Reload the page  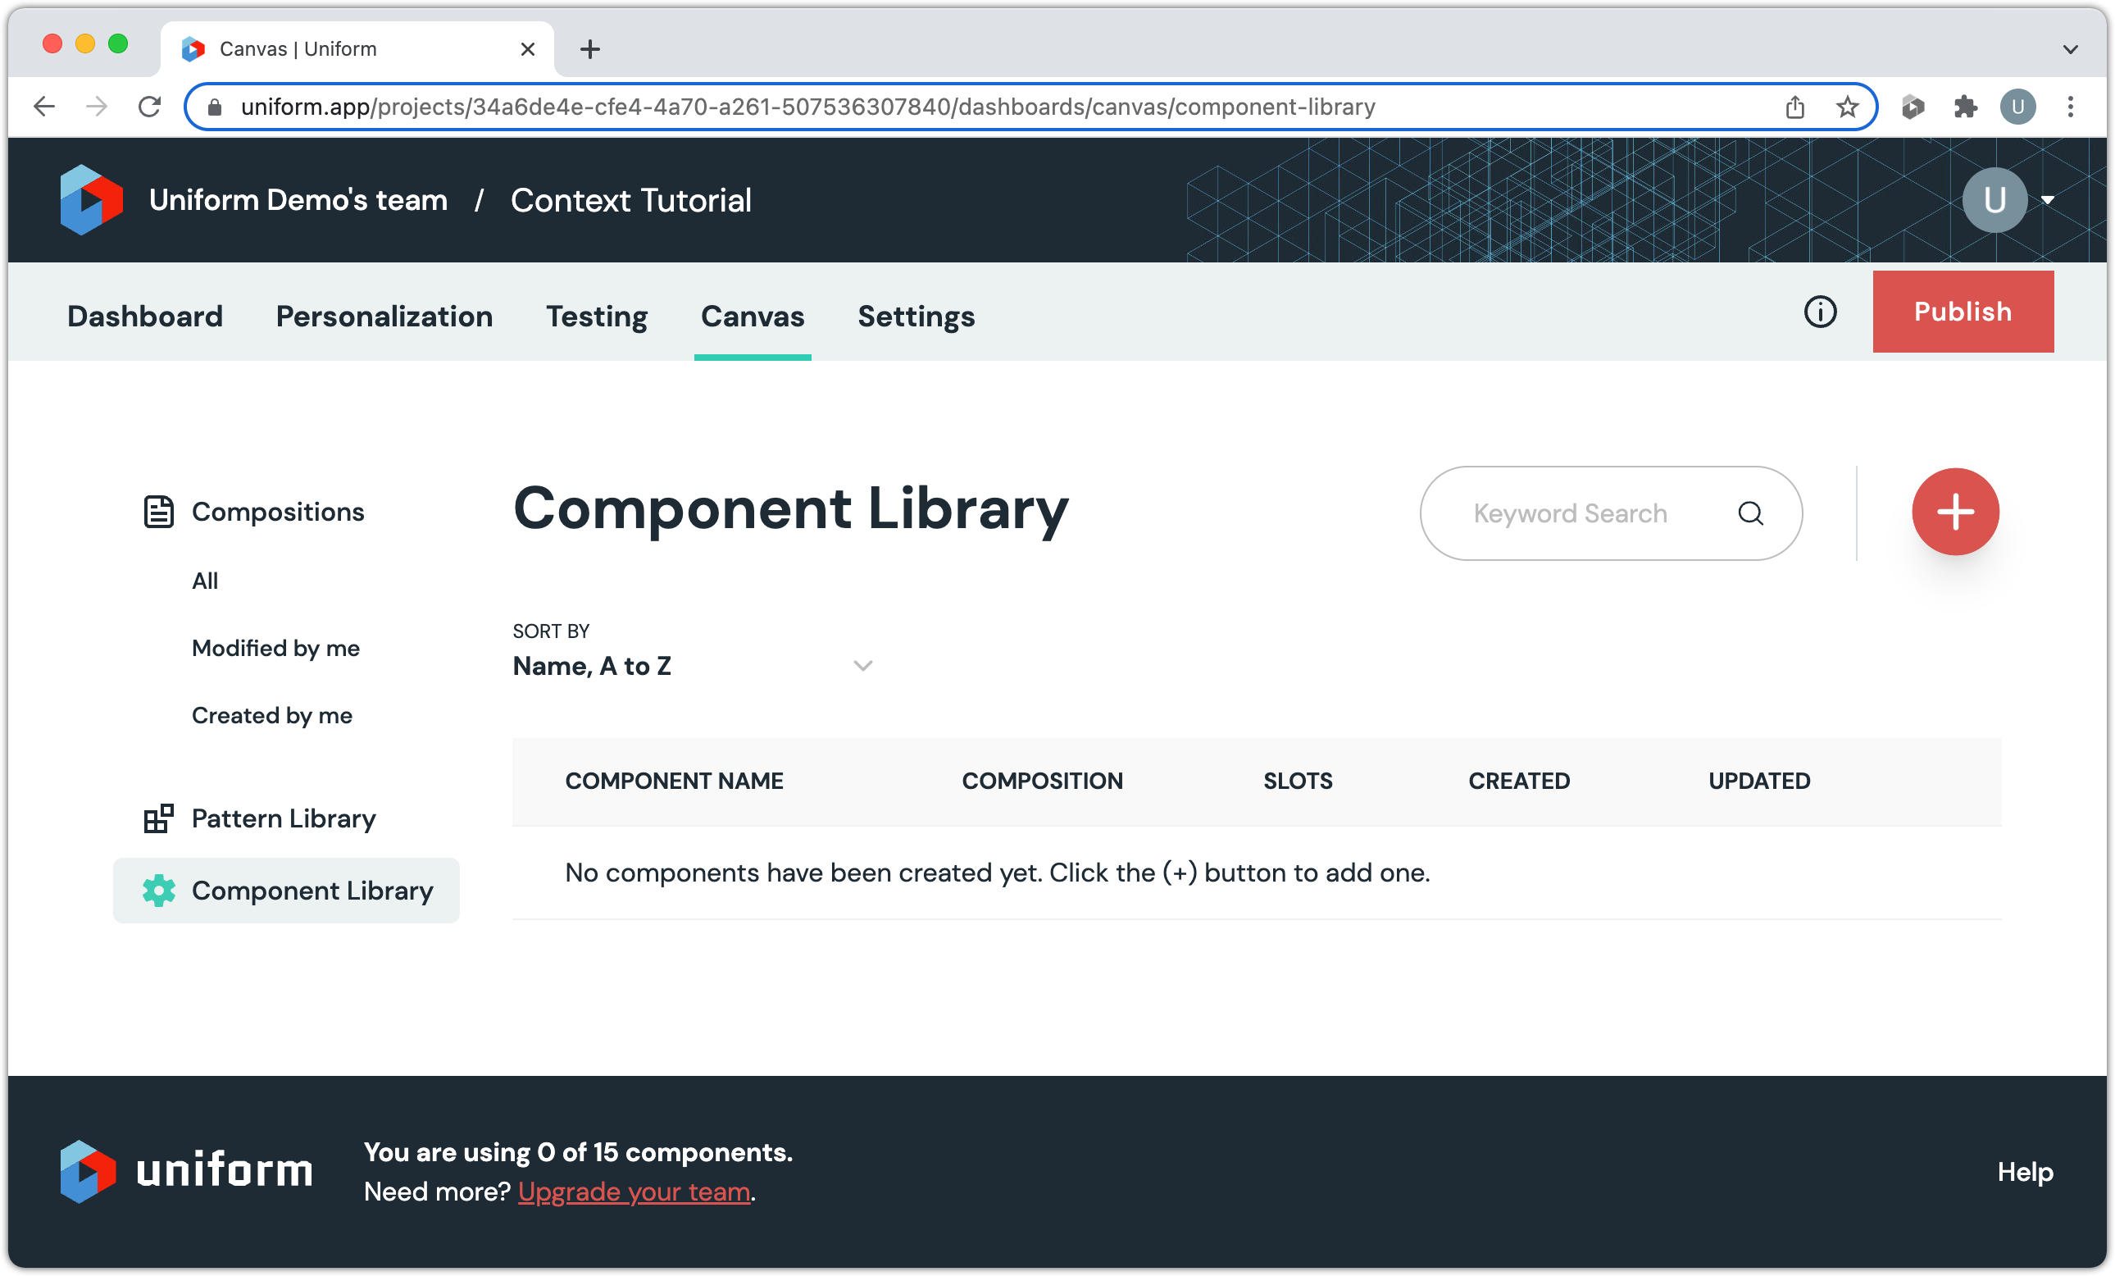(x=149, y=107)
